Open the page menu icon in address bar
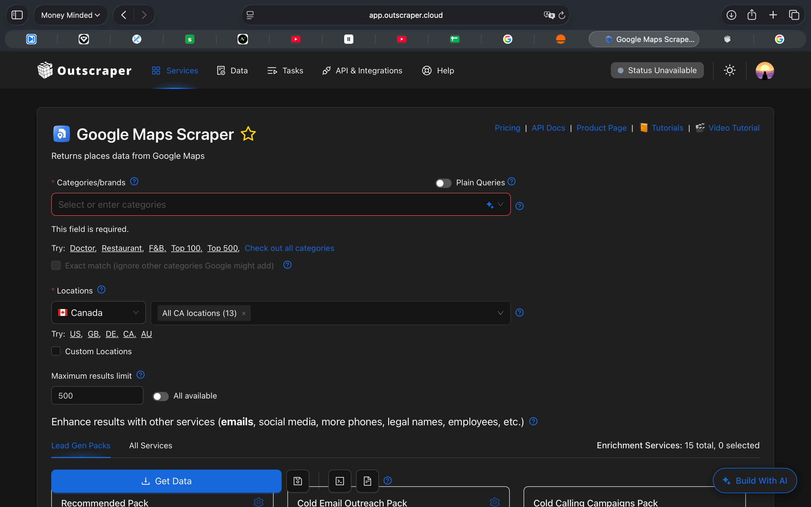Screen dimensions: 811x507 click(250, 15)
